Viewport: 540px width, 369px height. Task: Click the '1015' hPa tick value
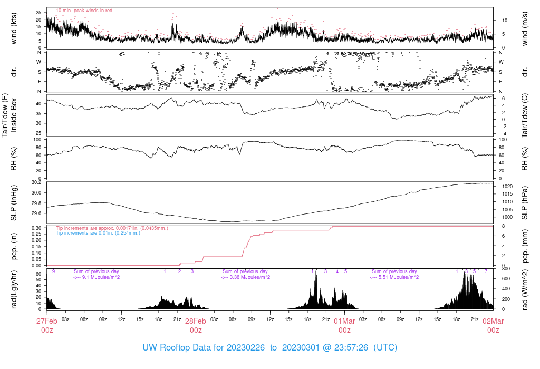507,194
